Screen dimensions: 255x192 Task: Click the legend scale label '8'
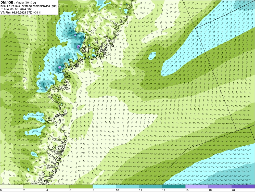(x=93, y=190)
